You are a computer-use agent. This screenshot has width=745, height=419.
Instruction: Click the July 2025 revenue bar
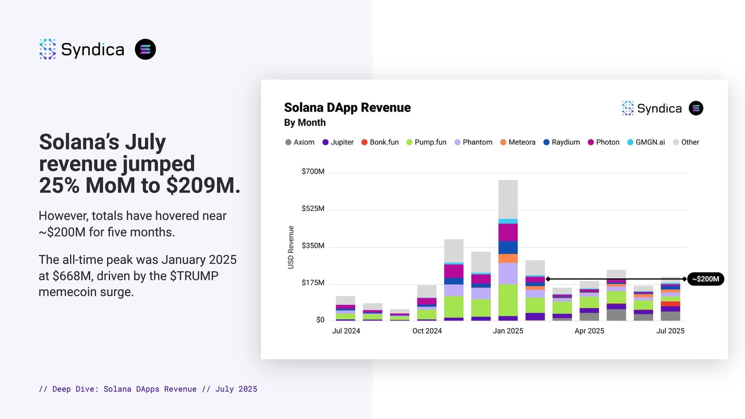click(670, 299)
